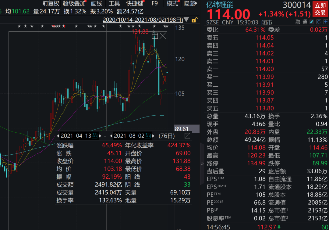Step start date back with left arrow
This screenshot has width=329, height=230.
pos(58,136)
